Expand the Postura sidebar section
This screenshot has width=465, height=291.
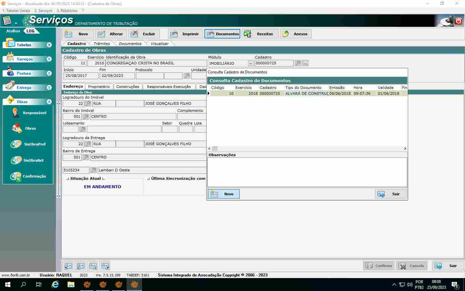[x=49, y=73]
